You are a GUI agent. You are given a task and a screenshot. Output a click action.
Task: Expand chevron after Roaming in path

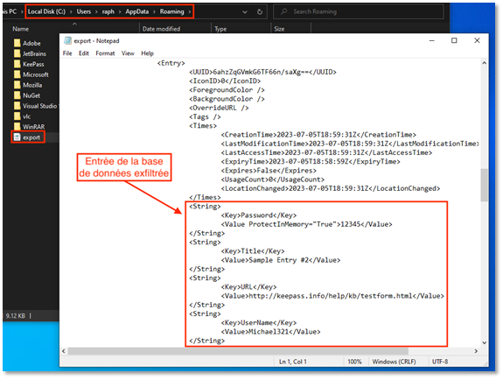click(190, 11)
